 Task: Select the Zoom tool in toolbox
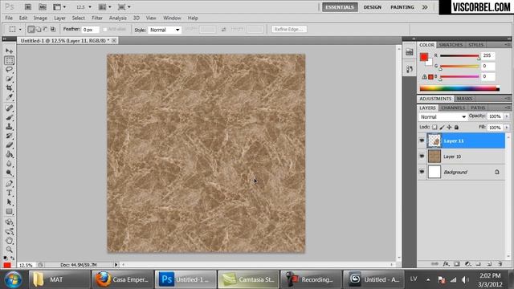tap(9, 250)
